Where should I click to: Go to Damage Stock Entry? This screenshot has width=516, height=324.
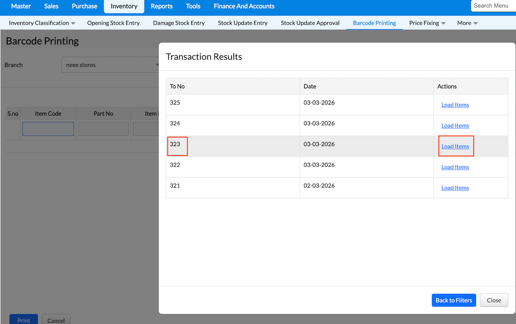point(179,23)
